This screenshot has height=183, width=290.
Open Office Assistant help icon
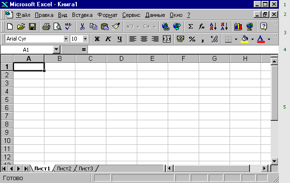click(263, 27)
